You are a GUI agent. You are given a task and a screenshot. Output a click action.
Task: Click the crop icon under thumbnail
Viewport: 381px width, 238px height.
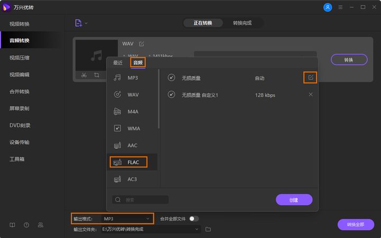click(96, 75)
